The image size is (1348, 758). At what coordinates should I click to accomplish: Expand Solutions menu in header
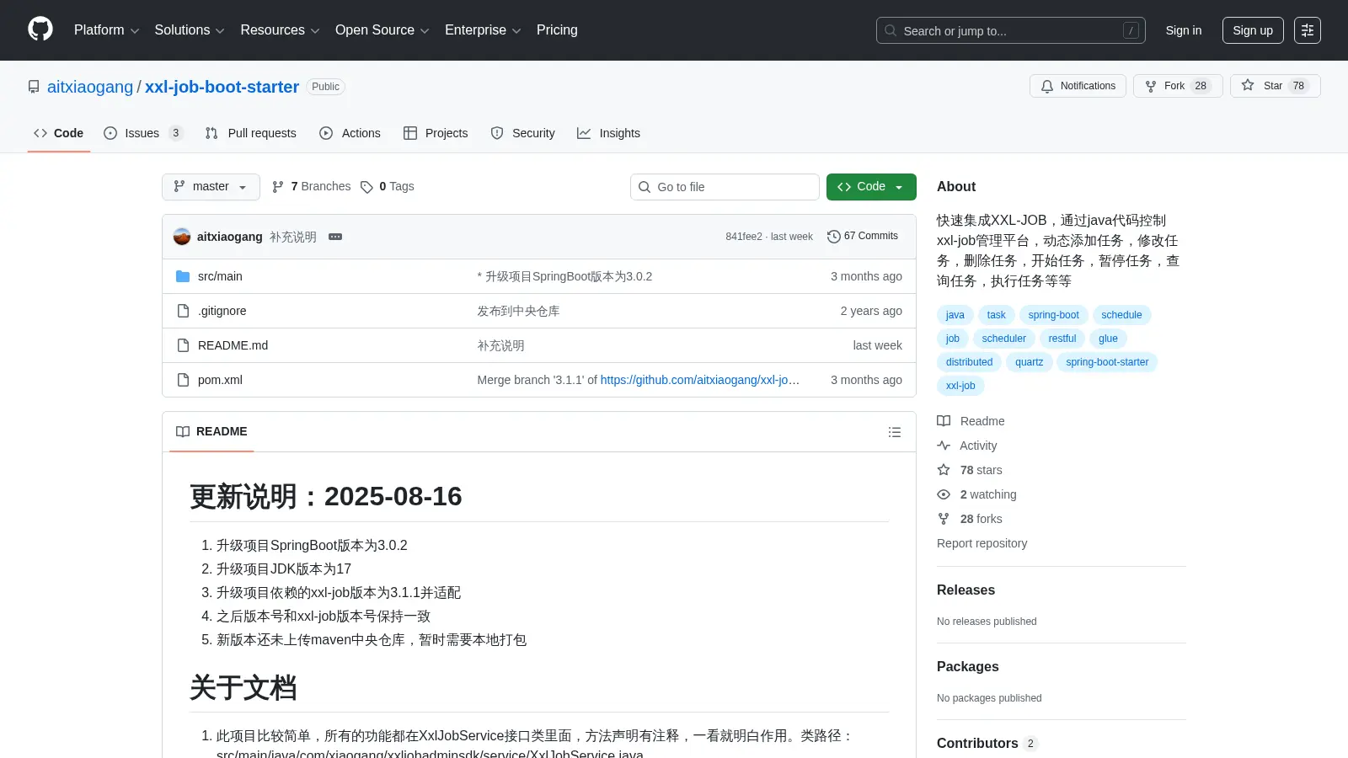(190, 30)
